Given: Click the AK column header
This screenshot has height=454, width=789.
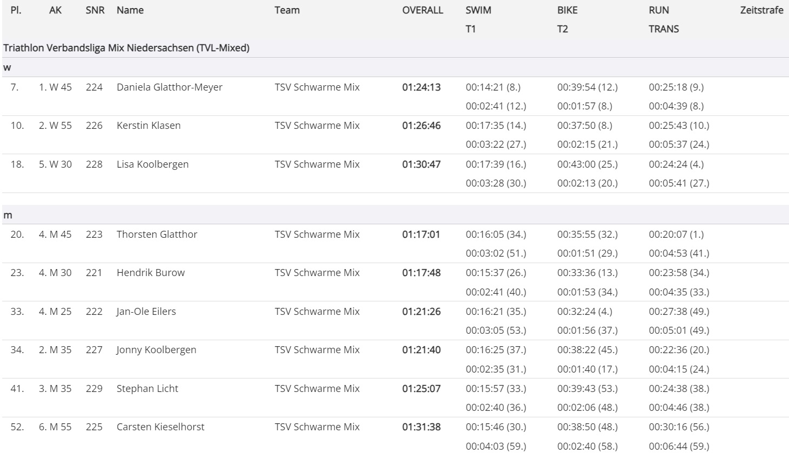Looking at the screenshot, I should coord(55,10).
